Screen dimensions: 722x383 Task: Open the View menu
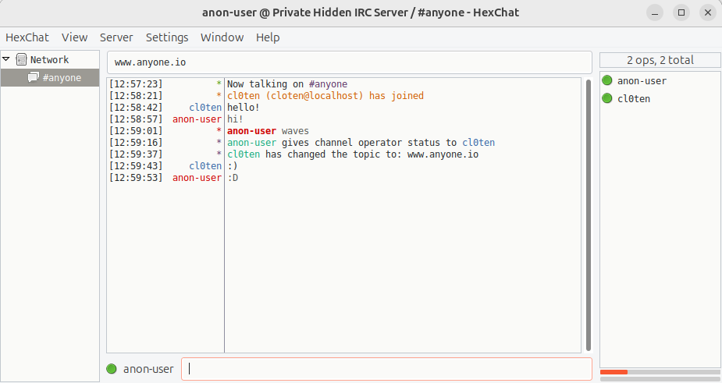coord(75,37)
